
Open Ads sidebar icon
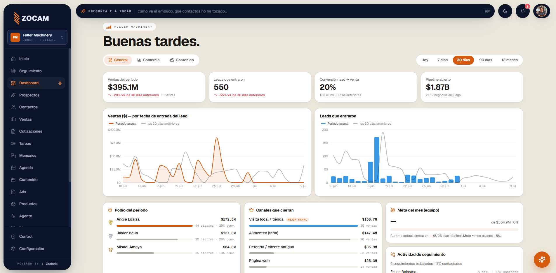[x=13, y=192]
